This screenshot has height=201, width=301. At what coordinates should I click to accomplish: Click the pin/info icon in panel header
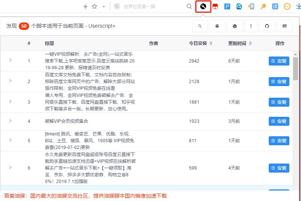[251, 26]
